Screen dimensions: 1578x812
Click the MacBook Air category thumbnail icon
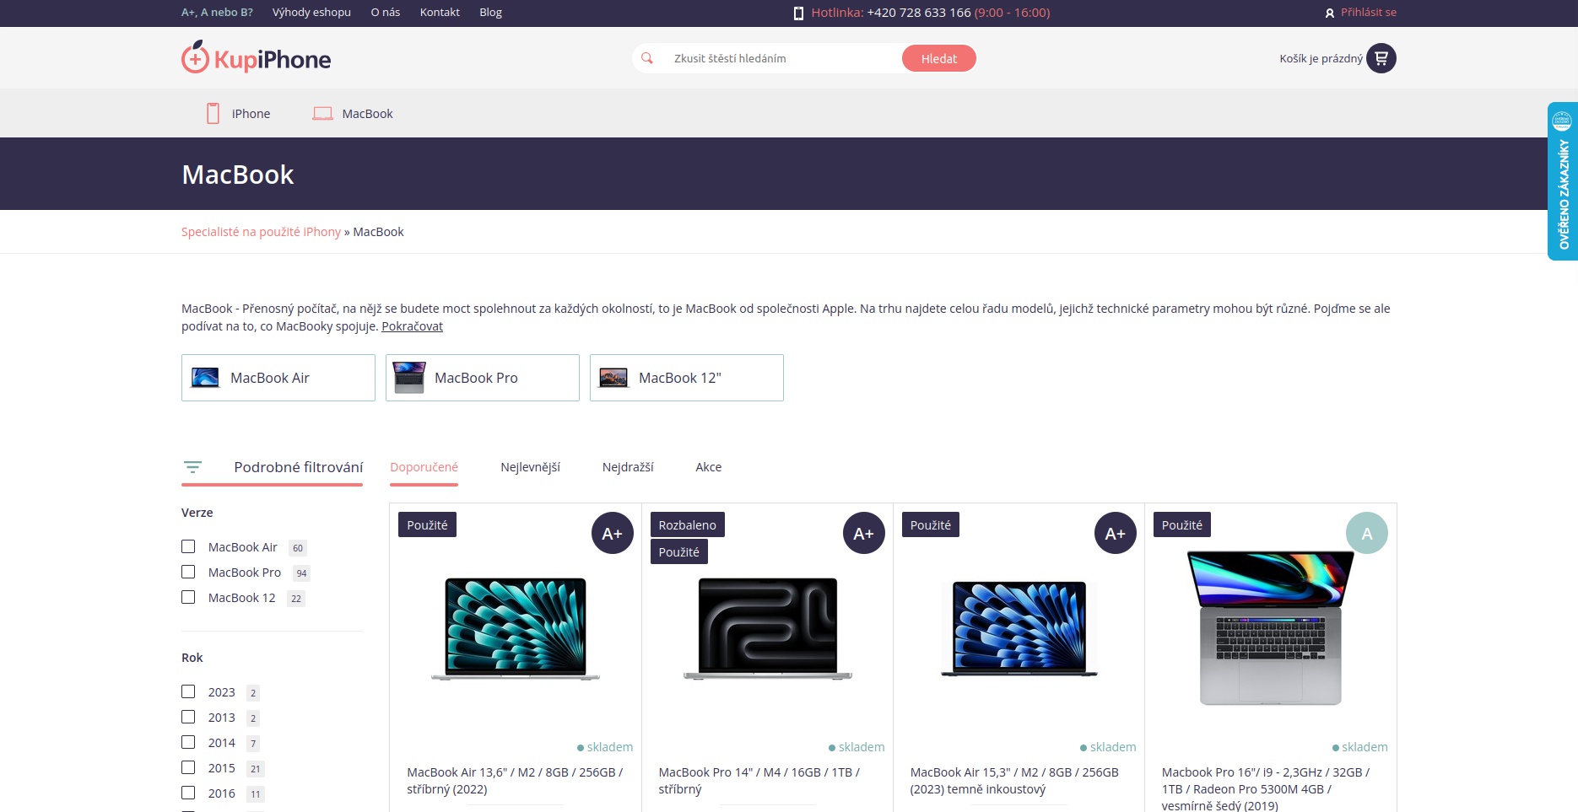205,377
